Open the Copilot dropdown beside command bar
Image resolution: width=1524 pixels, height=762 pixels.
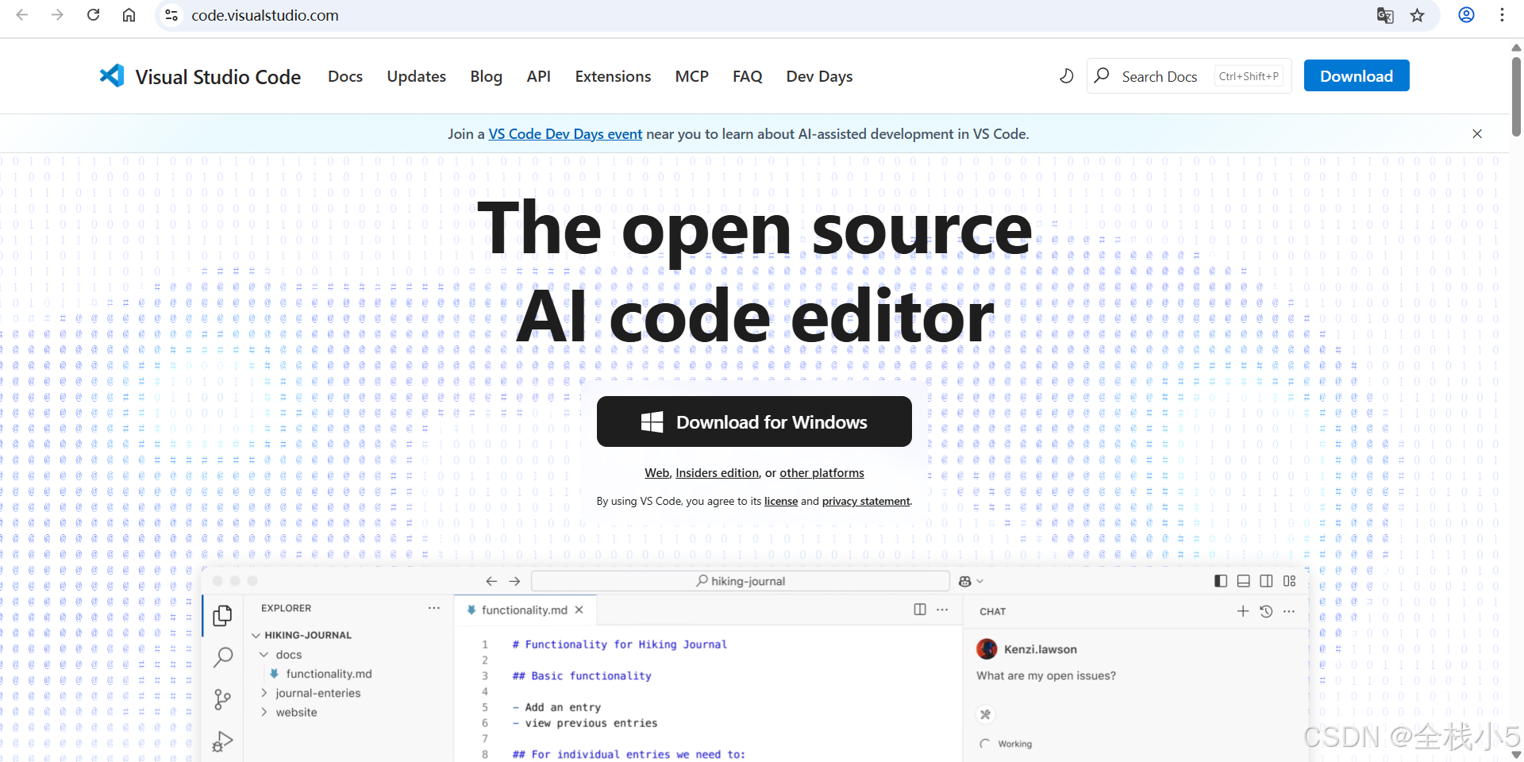971,581
